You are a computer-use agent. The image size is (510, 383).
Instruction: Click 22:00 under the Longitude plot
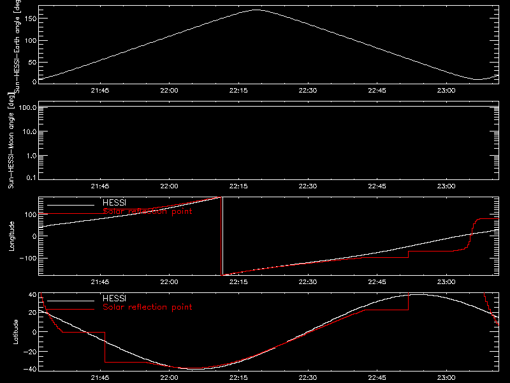tap(169, 282)
